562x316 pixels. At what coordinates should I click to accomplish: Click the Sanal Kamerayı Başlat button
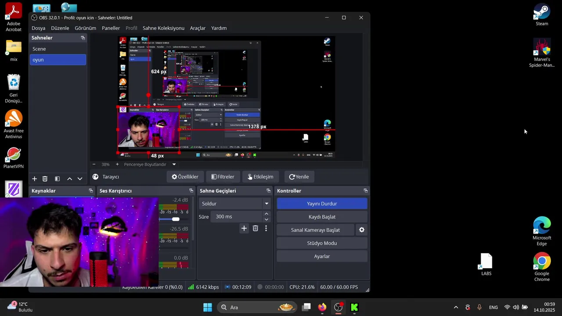coord(315,230)
